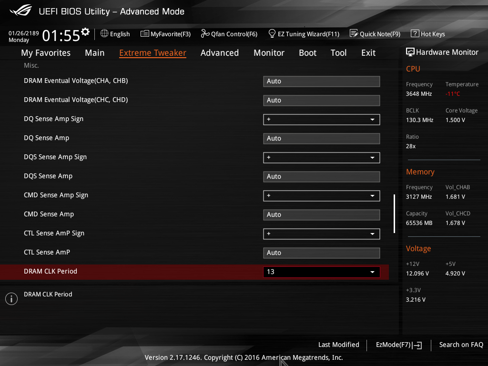The width and height of the screenshot is (488, 366).
Task: Go to the Monitor tab
Action: coord(269,53)
